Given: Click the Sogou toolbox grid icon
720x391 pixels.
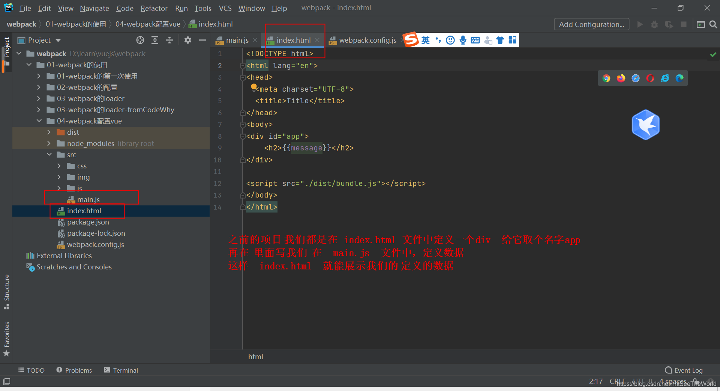Looking at the screenshot, I should (x=512, y=40).
